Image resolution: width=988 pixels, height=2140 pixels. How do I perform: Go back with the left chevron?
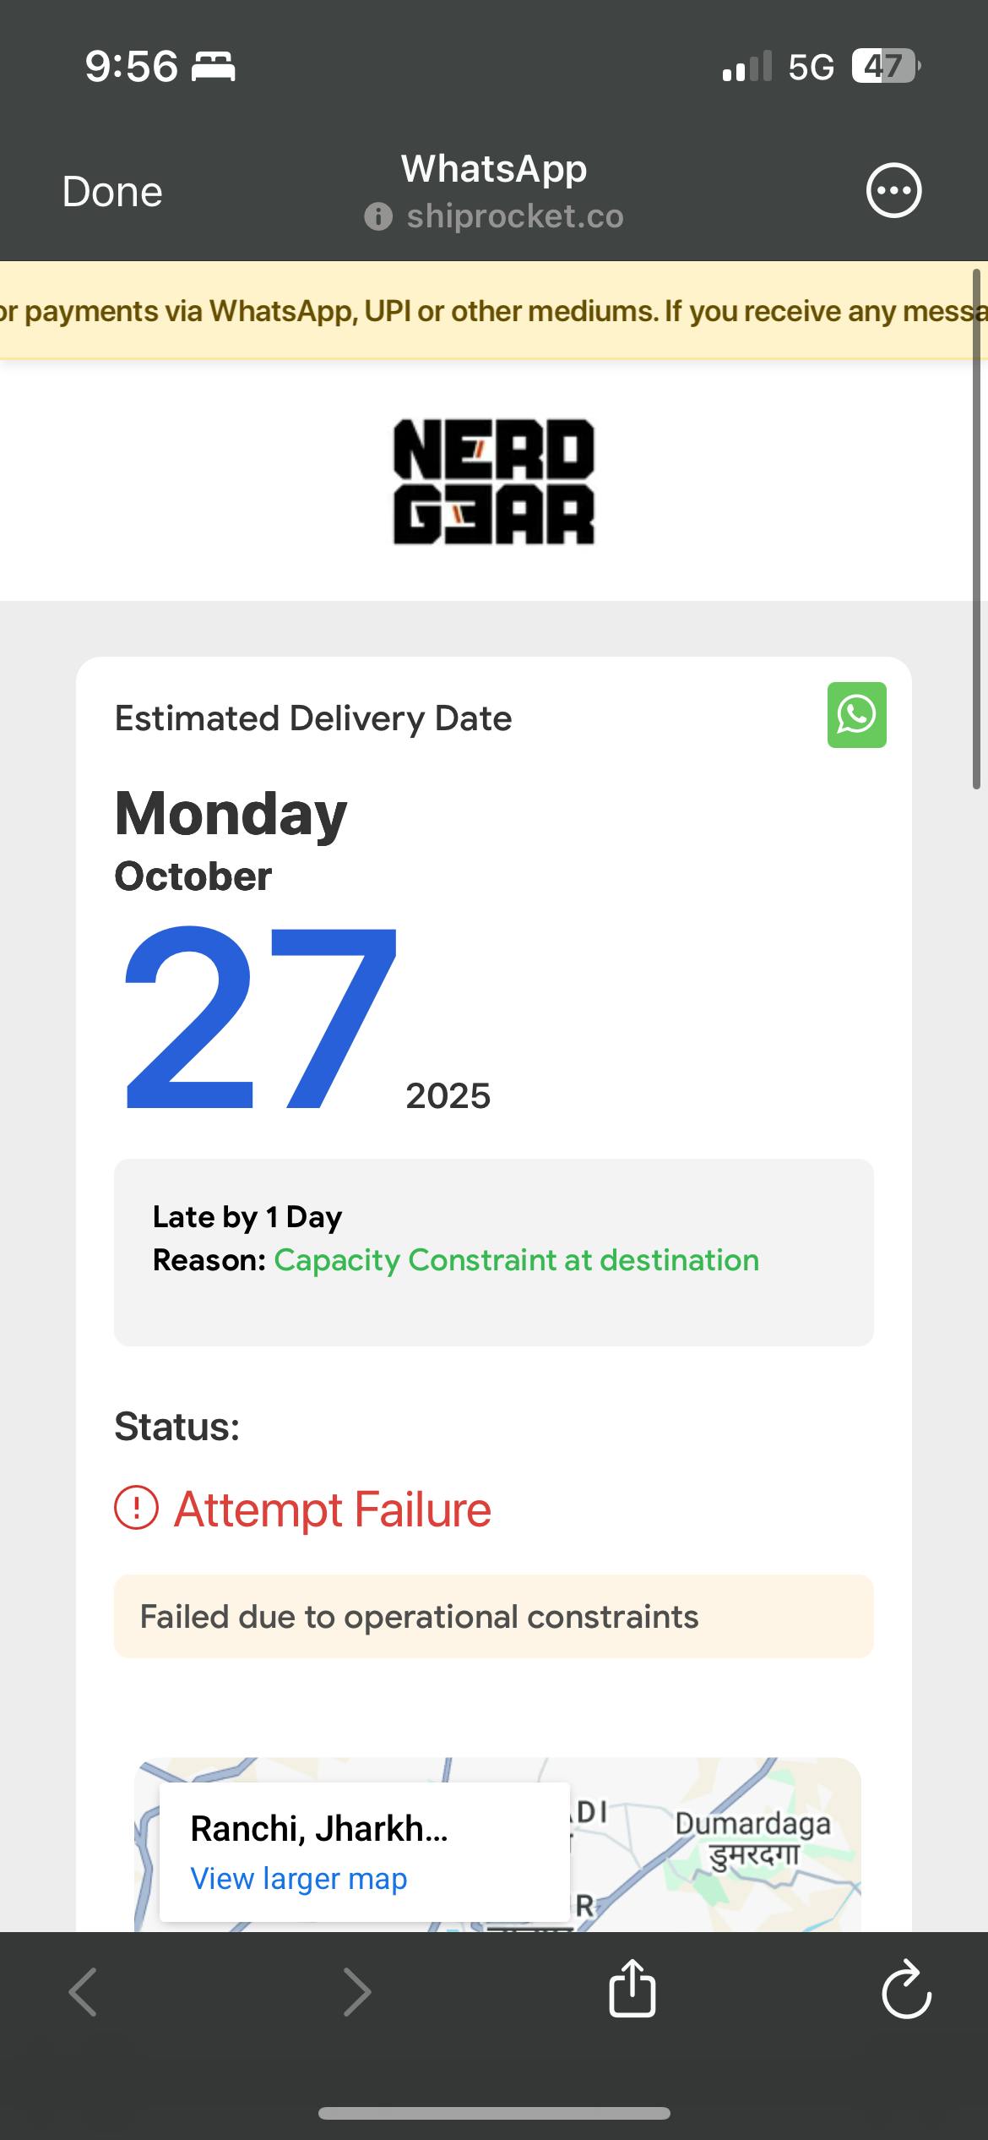point(83,1991)
